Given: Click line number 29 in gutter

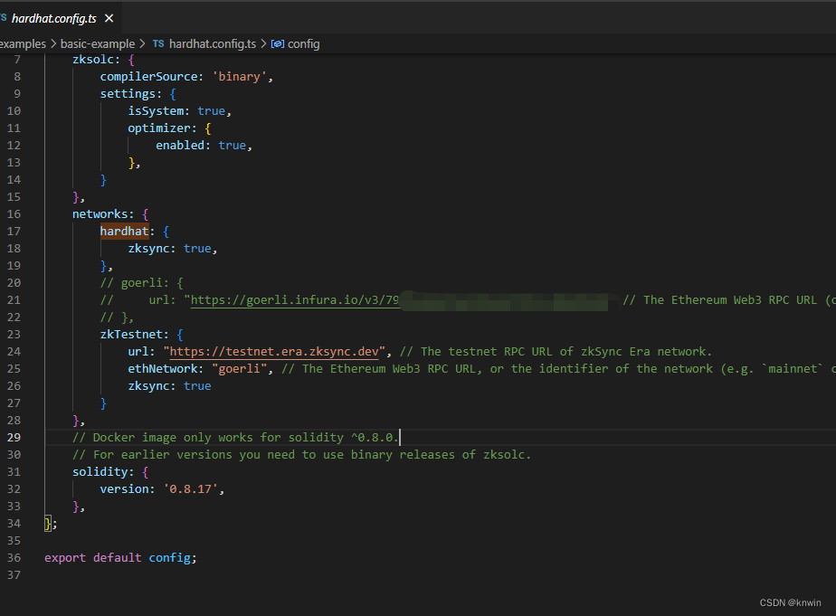Looking at the screenshot, I should 14,438.
